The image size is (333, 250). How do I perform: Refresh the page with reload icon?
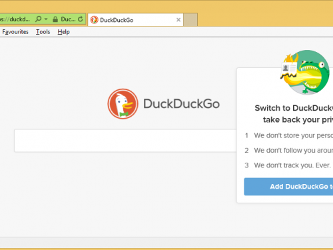[x=81, y=19]
